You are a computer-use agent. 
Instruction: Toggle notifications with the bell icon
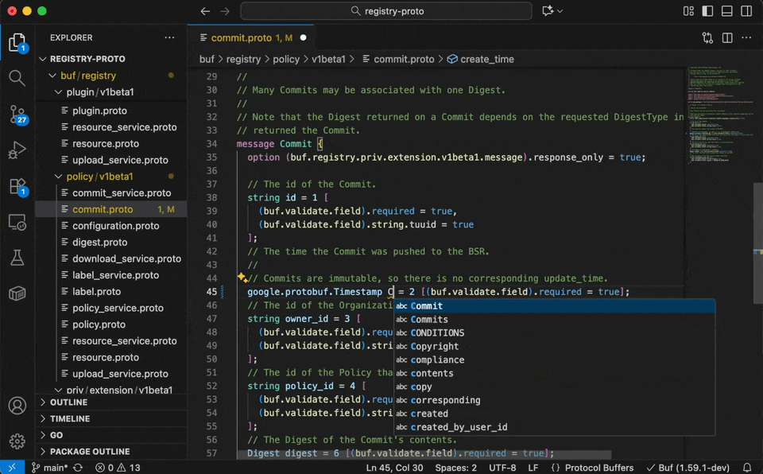click(747, 468)
